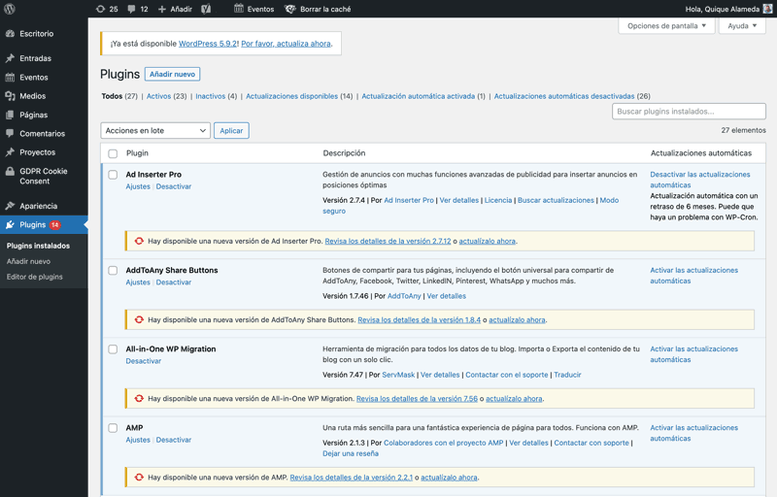Open Añadir nuevo submenu item in sidebar
Viewport: 777px width, 497px height.
28,261
